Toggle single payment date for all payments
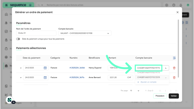This screenshot has width=194, height=109. pyautogui.click(x=18, y=39)
